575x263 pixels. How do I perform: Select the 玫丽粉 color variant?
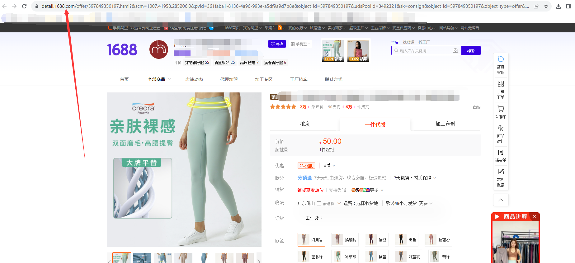(438, 240)
